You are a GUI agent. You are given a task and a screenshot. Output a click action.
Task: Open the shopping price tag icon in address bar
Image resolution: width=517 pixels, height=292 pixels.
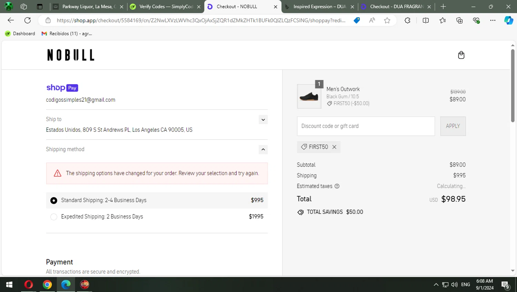tap(357, 20)
